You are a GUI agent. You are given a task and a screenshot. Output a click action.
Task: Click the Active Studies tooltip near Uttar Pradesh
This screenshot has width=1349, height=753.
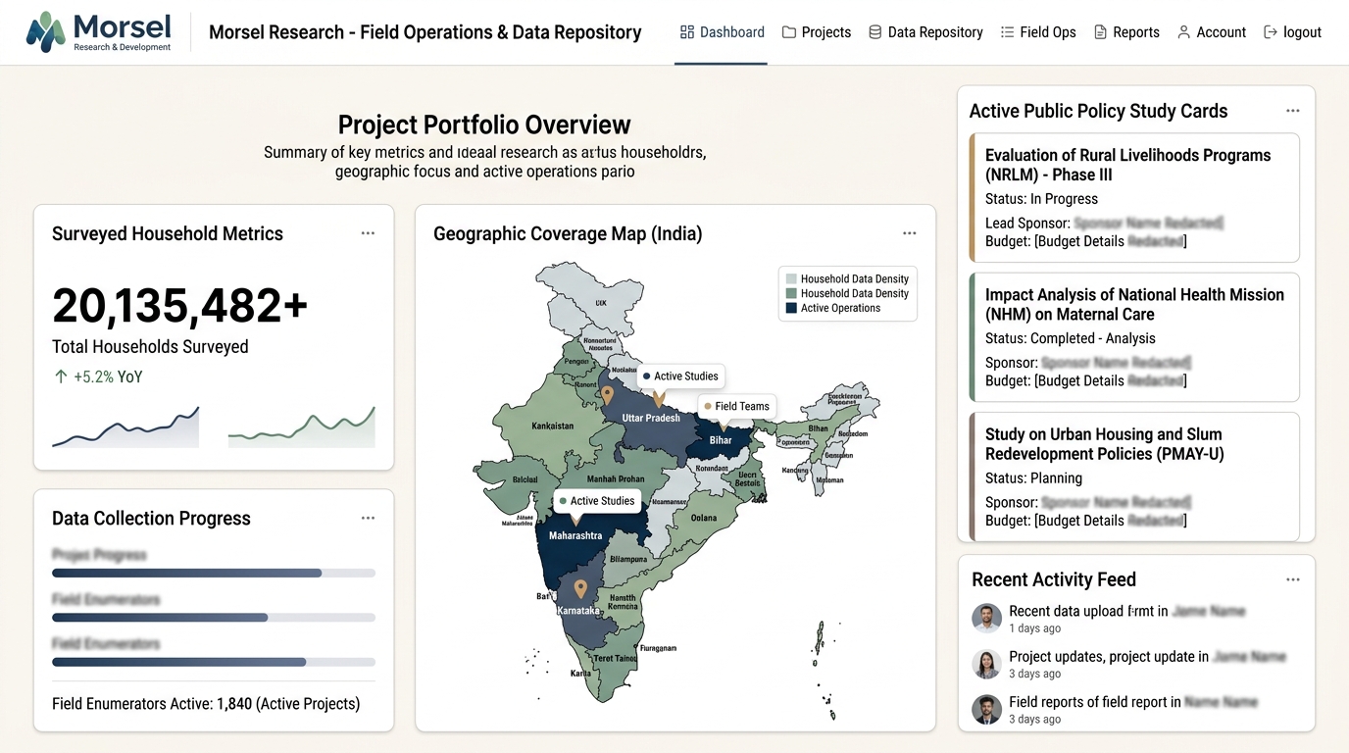[x=680, y=376]
